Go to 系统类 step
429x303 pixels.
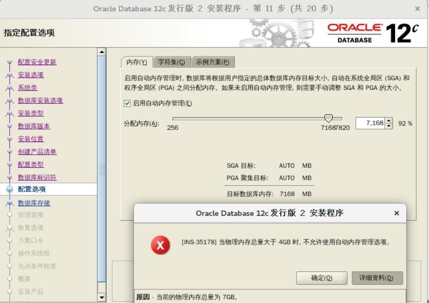click(x=28, y=88)
